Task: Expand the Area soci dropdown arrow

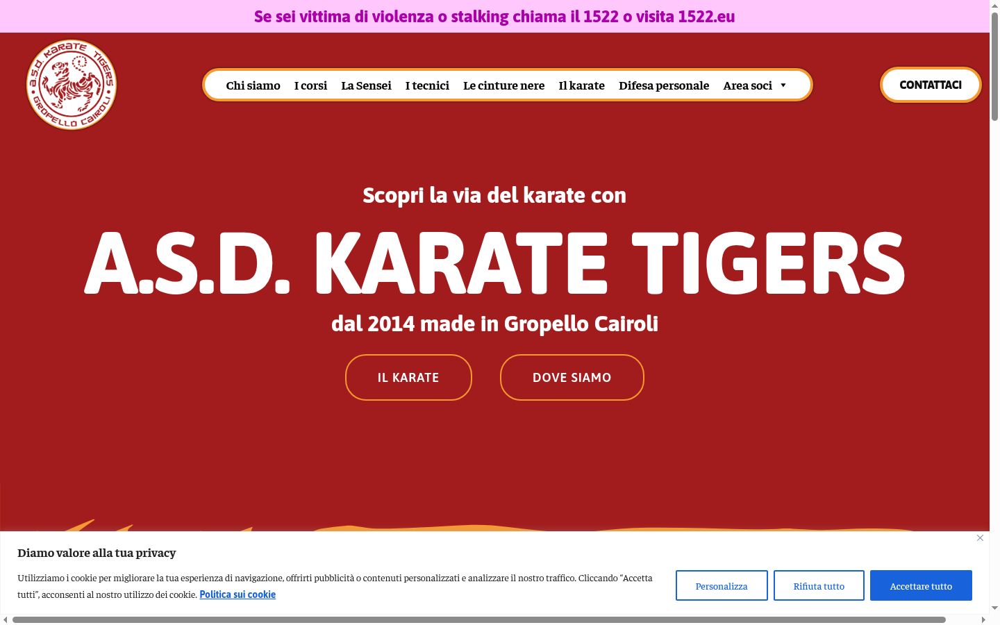Action: (783, 85)
